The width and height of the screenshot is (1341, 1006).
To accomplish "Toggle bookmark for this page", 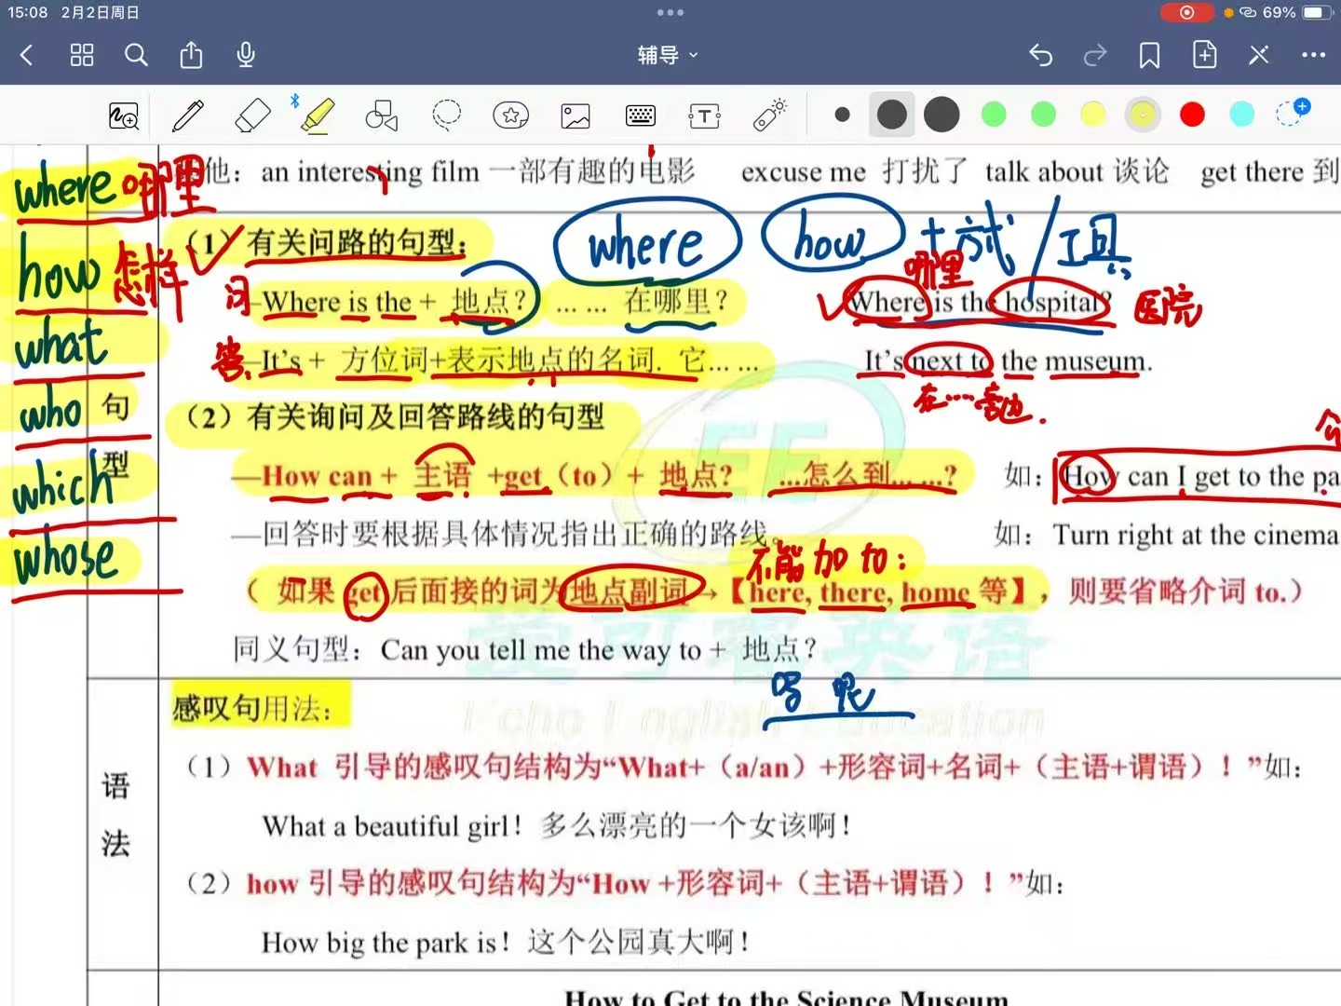I will [1149, 56].
